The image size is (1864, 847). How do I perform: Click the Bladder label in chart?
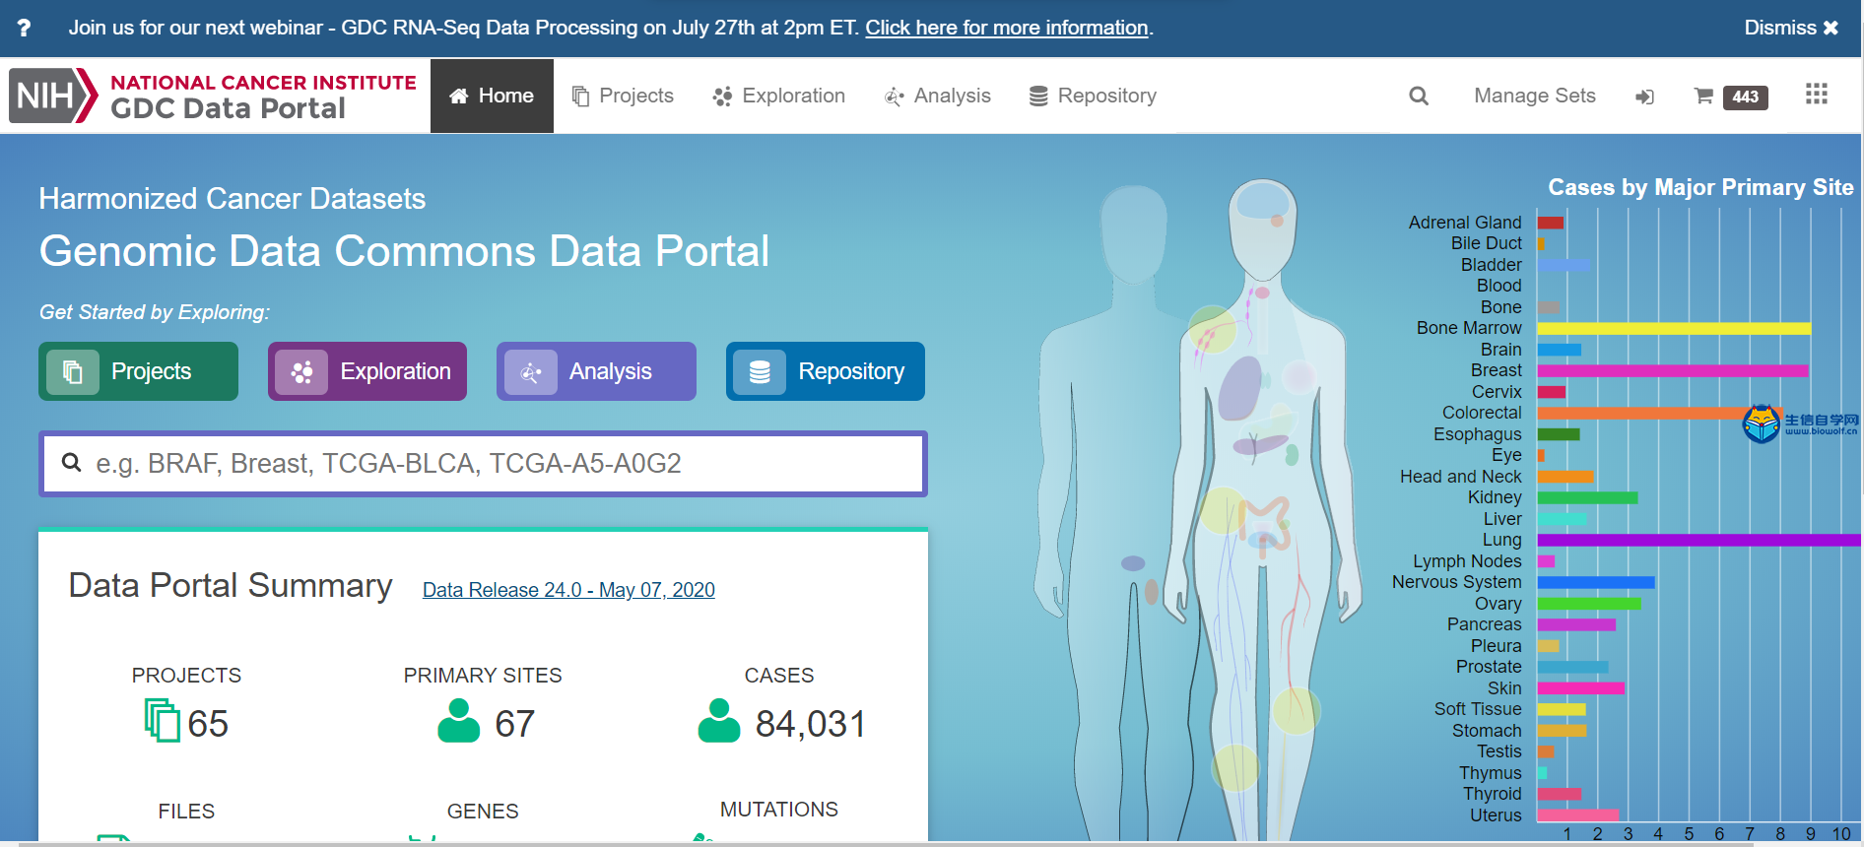(x=1491, y=265)
